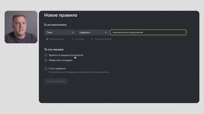Image resolution: width=204 pixels, height=114 pixels.
Task: Click the дублировать copy icon
Action: coord(47,39)
